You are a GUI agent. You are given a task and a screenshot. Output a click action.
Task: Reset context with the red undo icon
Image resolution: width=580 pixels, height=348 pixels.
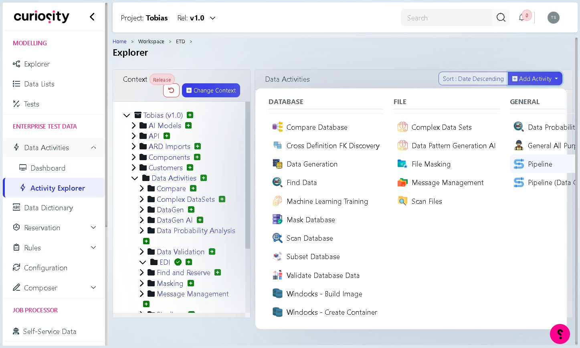click(x=171, y=90)
